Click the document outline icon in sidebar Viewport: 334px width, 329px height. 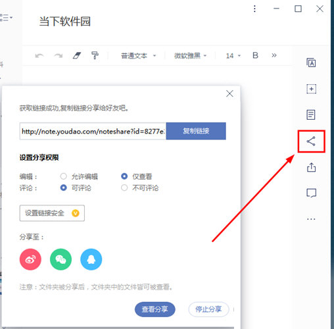(x=311, y=114)
